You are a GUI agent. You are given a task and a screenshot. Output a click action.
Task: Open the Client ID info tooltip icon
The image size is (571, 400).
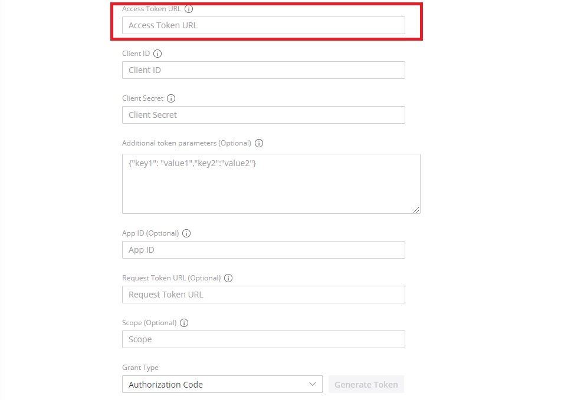[x=157, y=54]
